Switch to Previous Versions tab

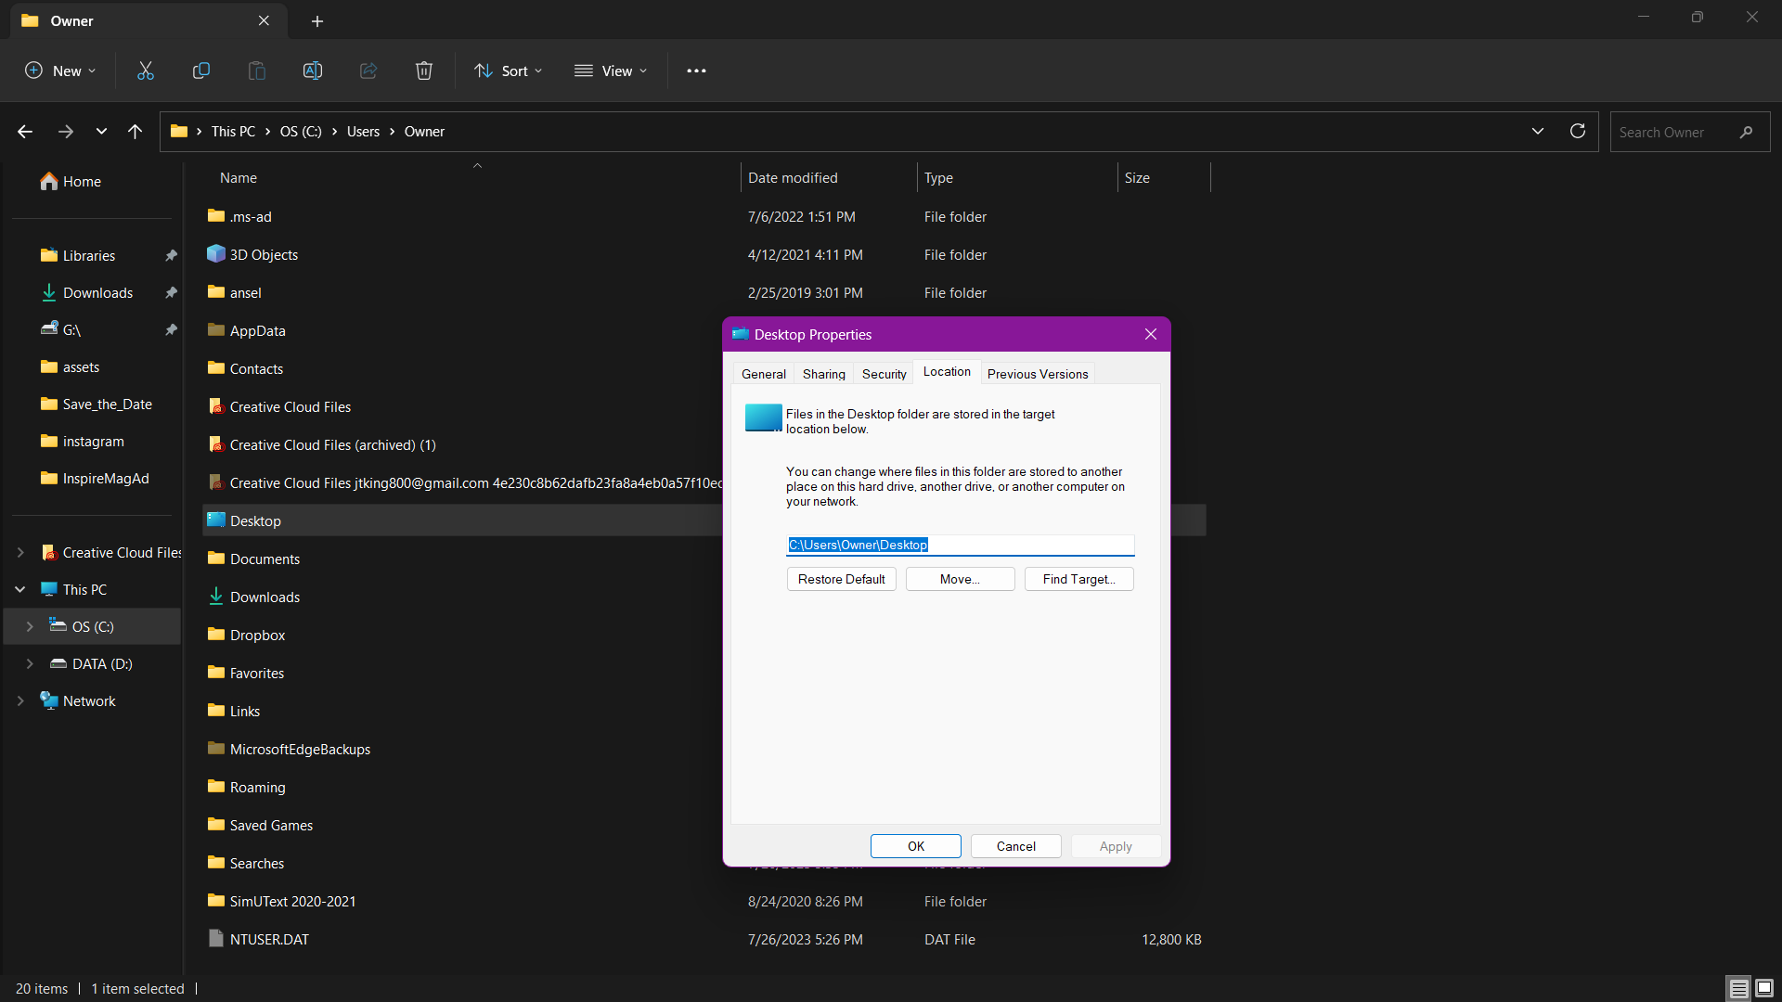[1038, 374]
